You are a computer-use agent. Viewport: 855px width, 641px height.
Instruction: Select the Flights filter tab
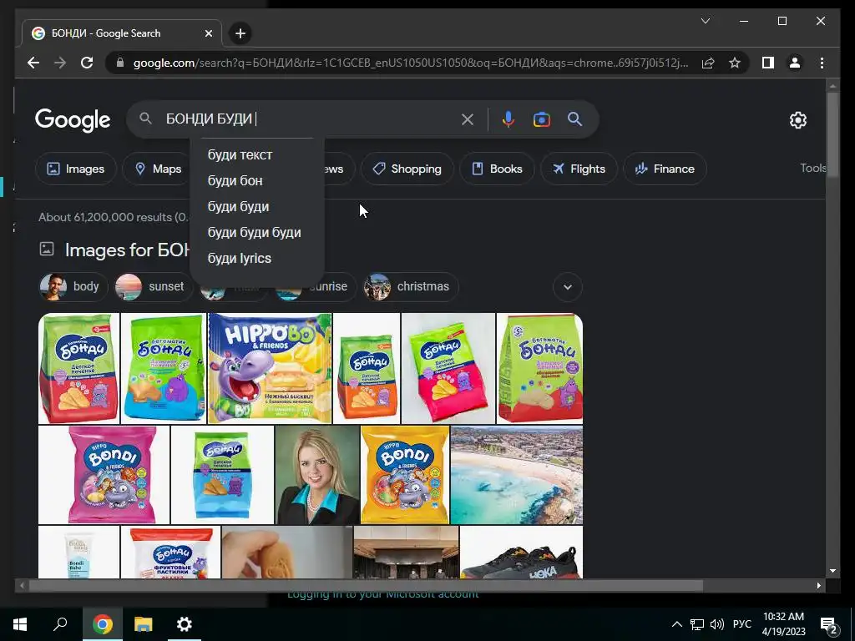point(579,169)
